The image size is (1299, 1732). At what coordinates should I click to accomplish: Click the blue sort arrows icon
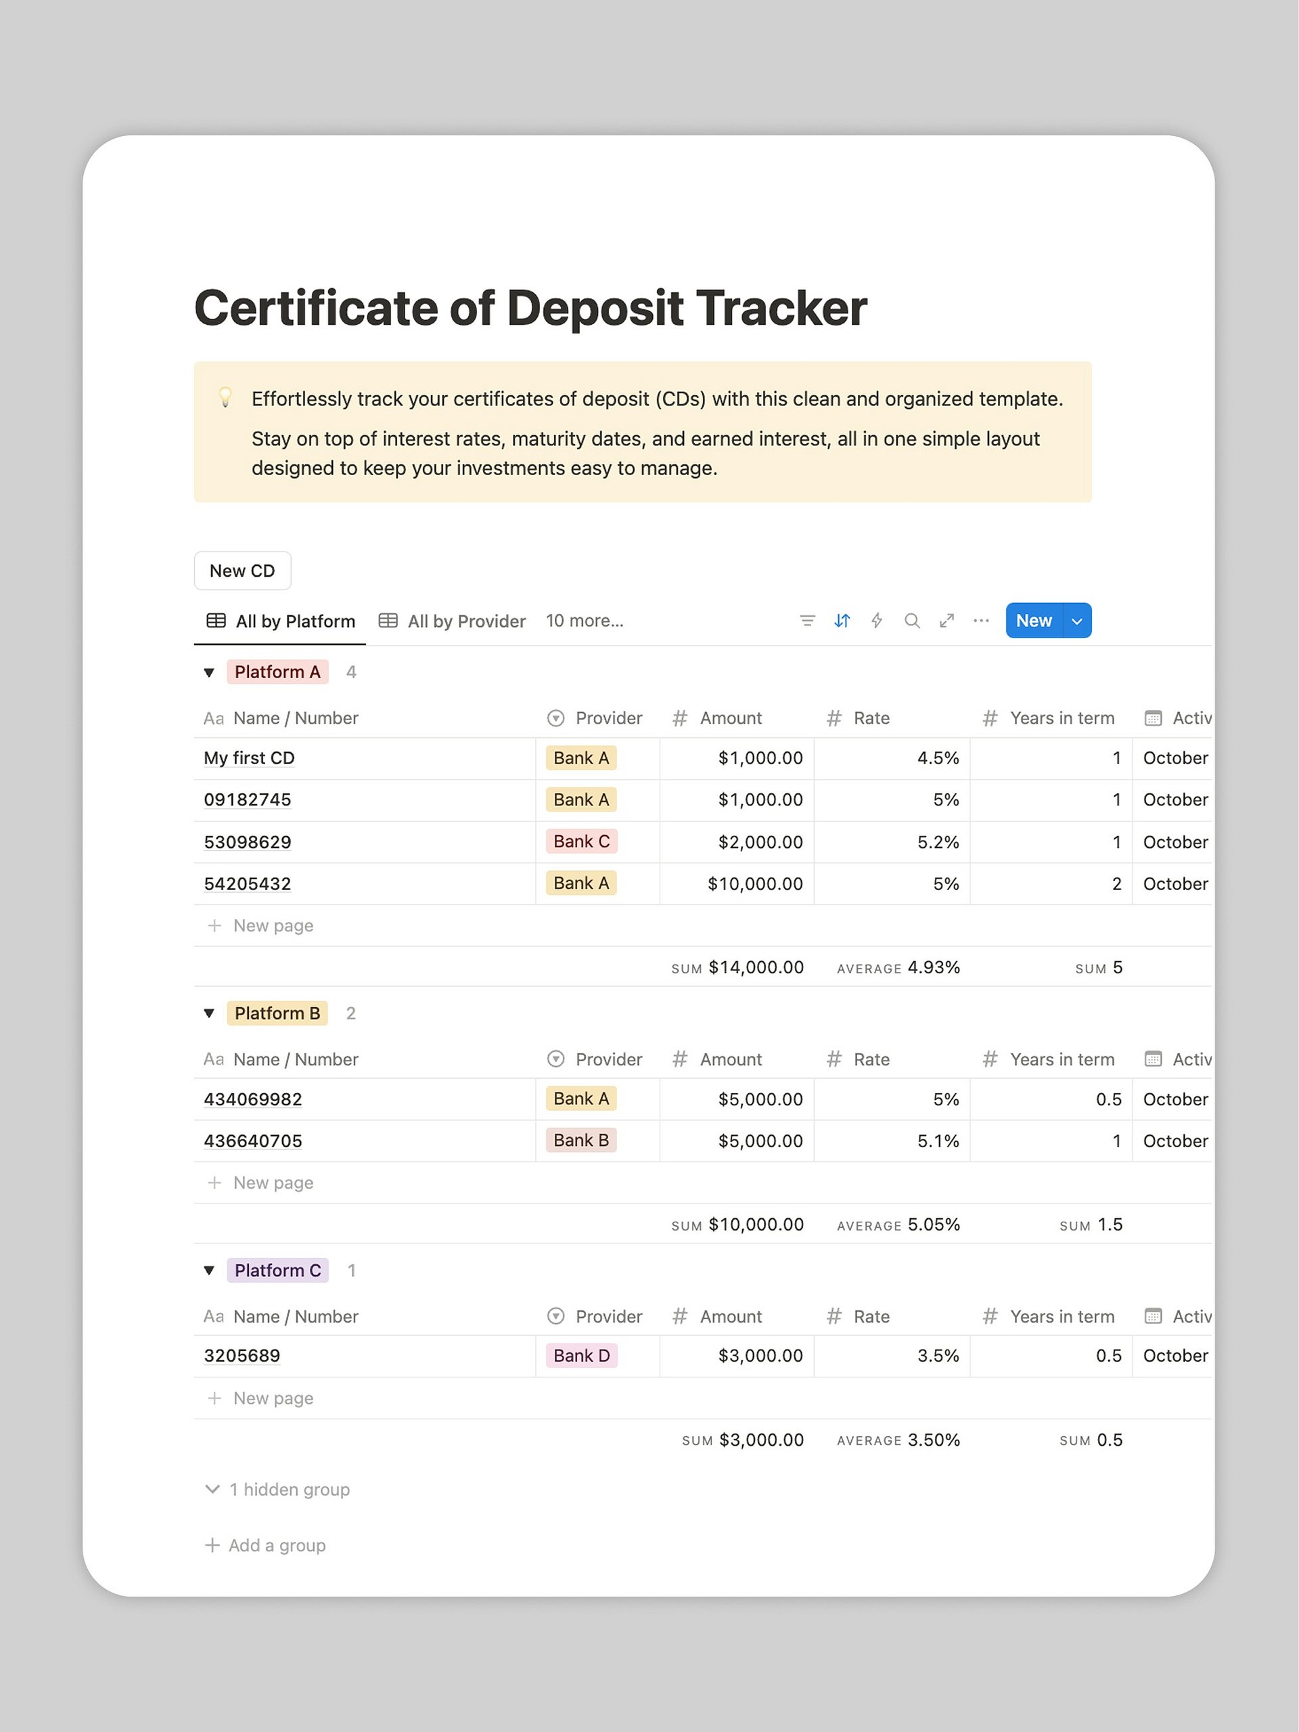[x=842, y=621]
